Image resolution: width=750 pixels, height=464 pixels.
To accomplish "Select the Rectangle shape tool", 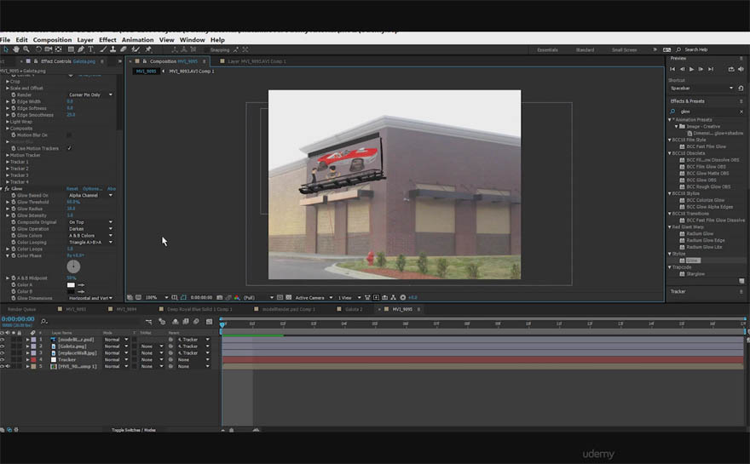I will coord(71,49).
